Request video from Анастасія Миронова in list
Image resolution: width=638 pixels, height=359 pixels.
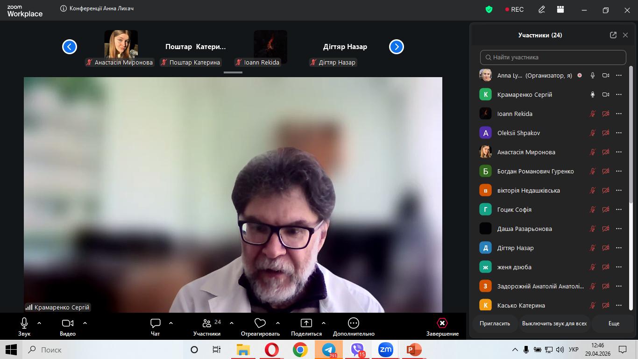click(606, 152)
